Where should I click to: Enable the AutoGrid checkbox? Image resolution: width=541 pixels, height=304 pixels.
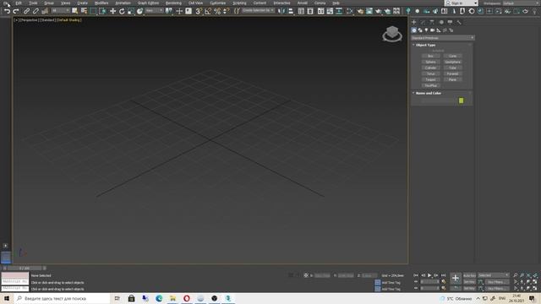438,51
